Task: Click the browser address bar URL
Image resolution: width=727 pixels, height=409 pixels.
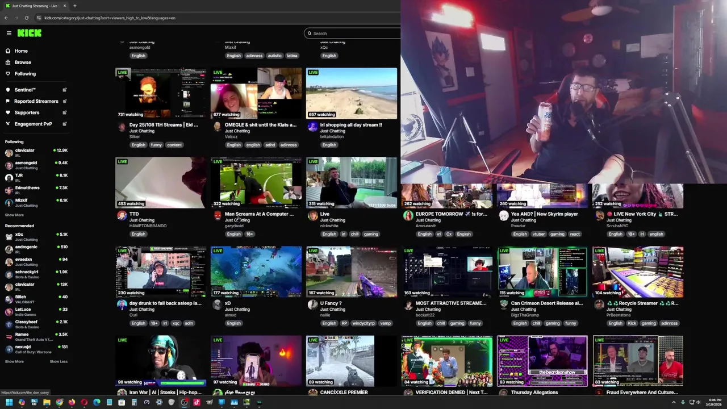Action: click(x=110, y=18)
